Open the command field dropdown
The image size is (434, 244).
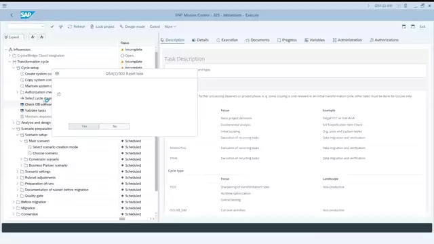coord(42,26)
